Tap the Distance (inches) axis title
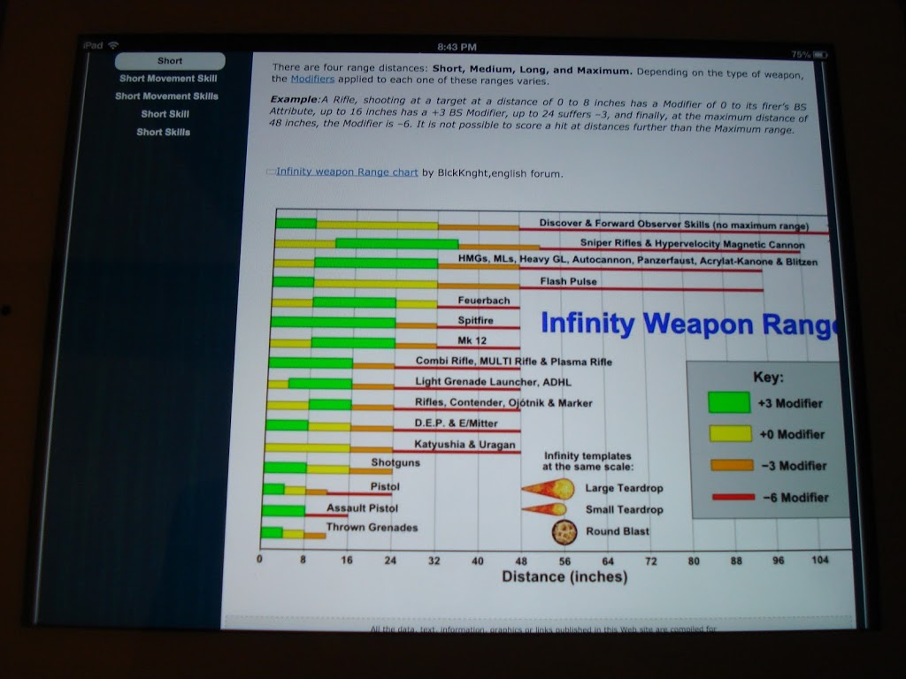 pyautogui.click(x=564, y=576)
